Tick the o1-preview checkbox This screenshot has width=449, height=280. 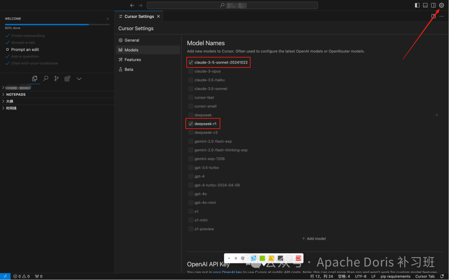click(x=191, y=229)
